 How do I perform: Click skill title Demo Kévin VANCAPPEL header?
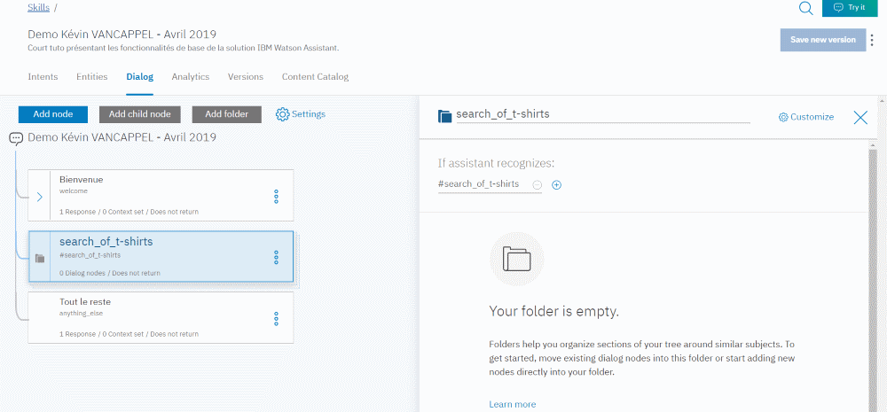[x=122, y=35]
